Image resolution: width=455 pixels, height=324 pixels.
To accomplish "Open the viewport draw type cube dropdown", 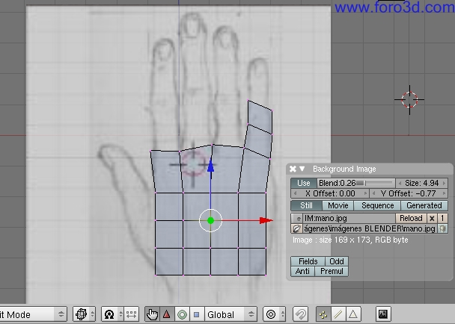I will pyautogui.click(x=84, y=314).
